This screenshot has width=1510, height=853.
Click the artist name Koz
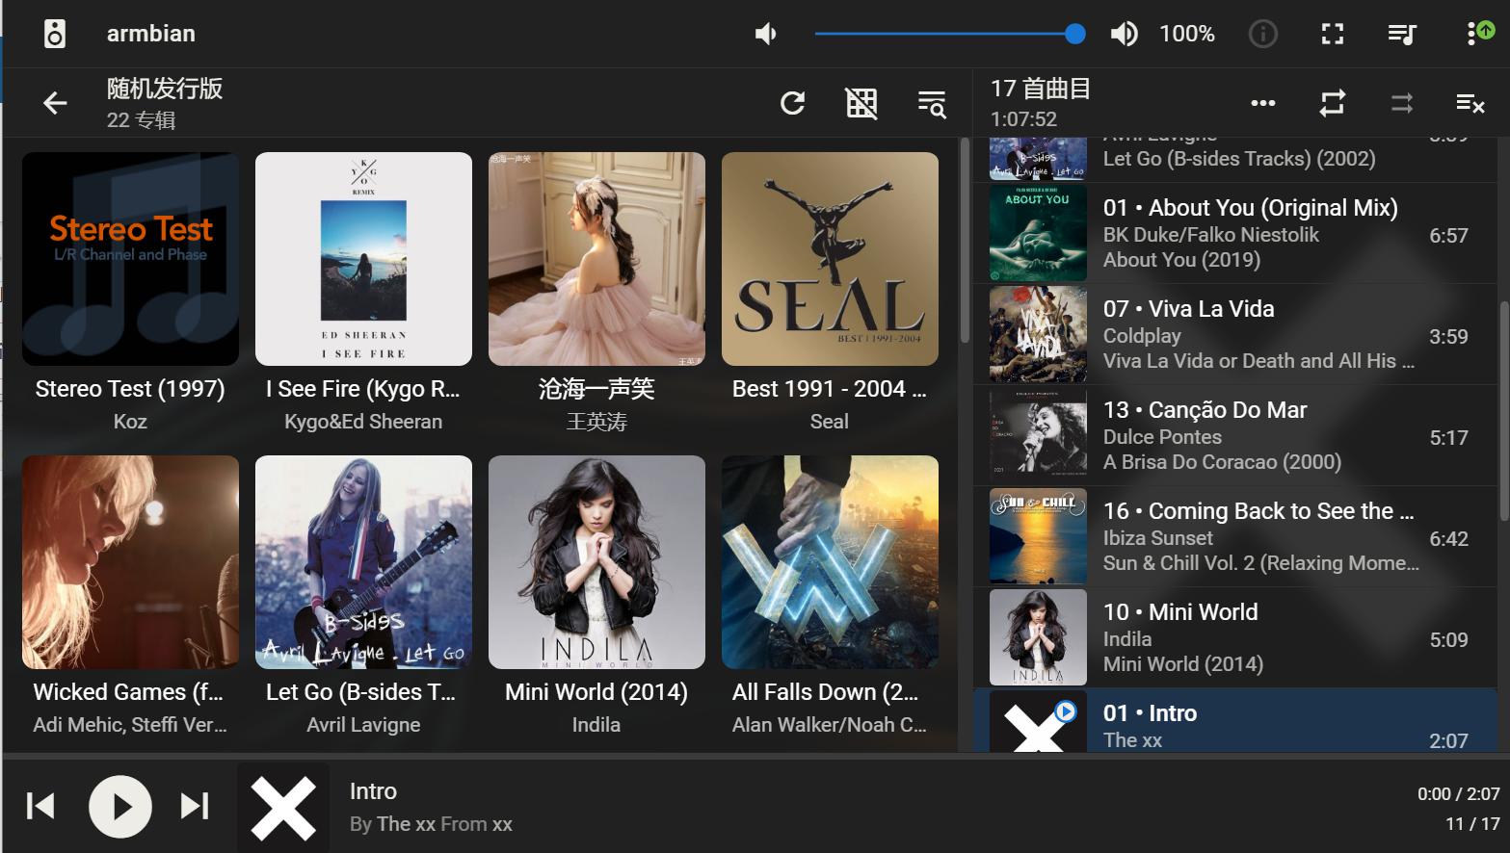pyautogui.click(x=130, y=422)
